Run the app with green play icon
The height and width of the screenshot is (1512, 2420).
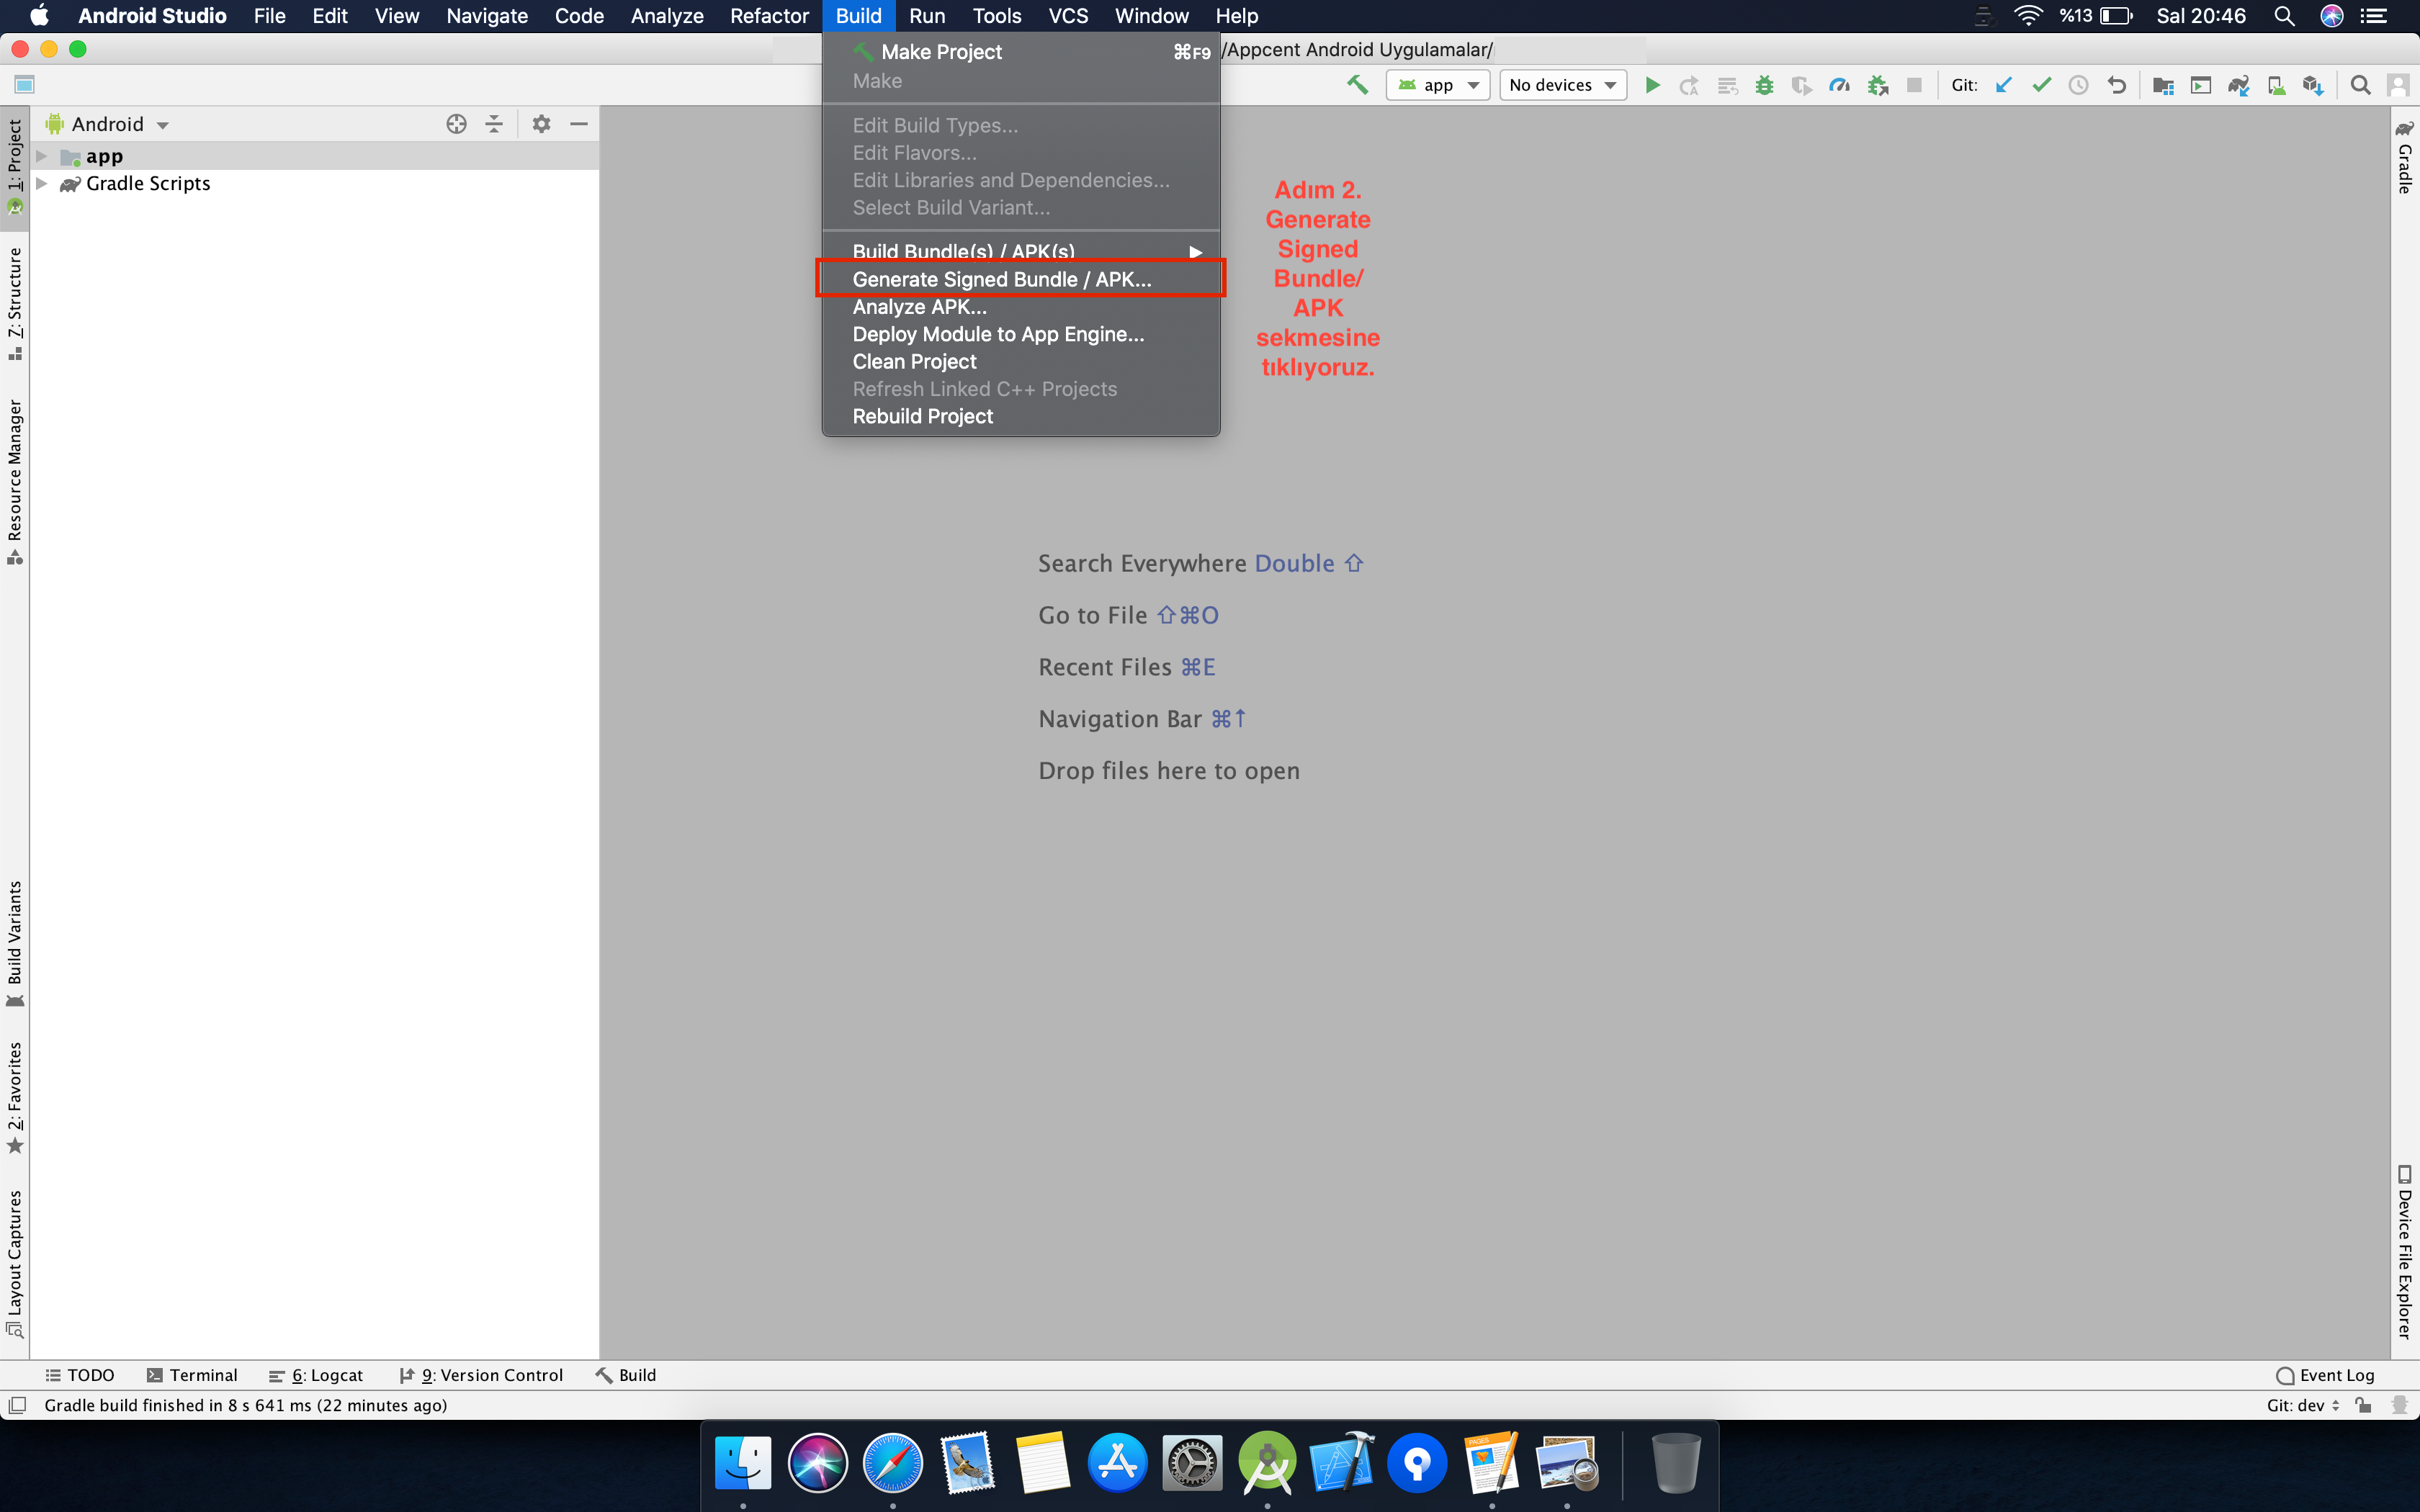1652,85
